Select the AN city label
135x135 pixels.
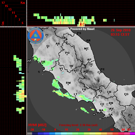(x=88, y=40)
